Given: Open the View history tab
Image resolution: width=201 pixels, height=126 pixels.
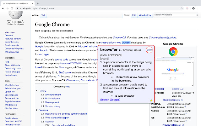Looking at the screenshot, I should (x=145, y=15).
